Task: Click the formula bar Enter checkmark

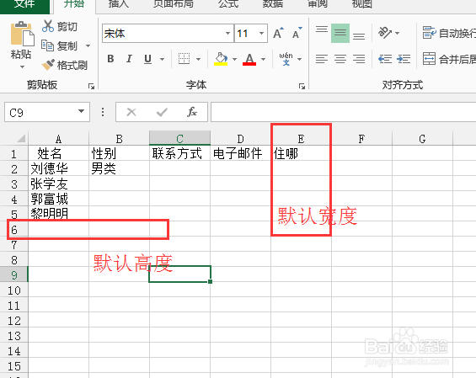Action: coord(162,112)
